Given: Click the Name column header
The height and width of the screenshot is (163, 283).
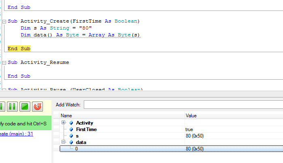Looking at the screenshot, I should [121, 115].
